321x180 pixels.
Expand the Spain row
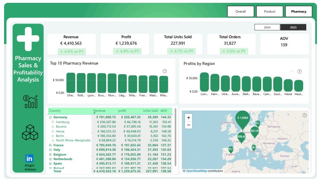click(50, 164)
